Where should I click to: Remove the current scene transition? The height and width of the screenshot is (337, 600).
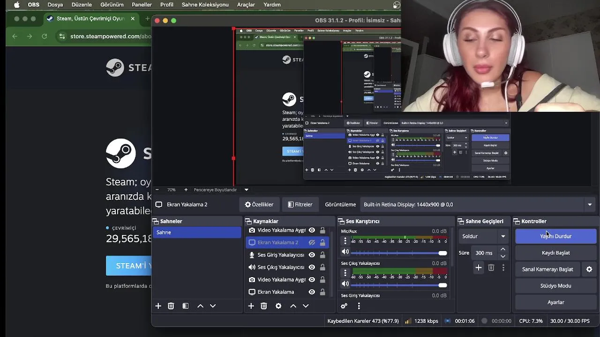(491, 268)
